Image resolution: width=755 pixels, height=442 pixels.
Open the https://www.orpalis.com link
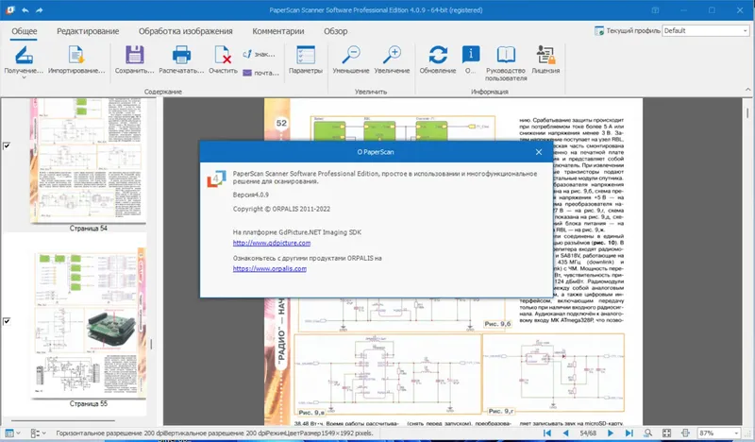click(x=270, y=268)
